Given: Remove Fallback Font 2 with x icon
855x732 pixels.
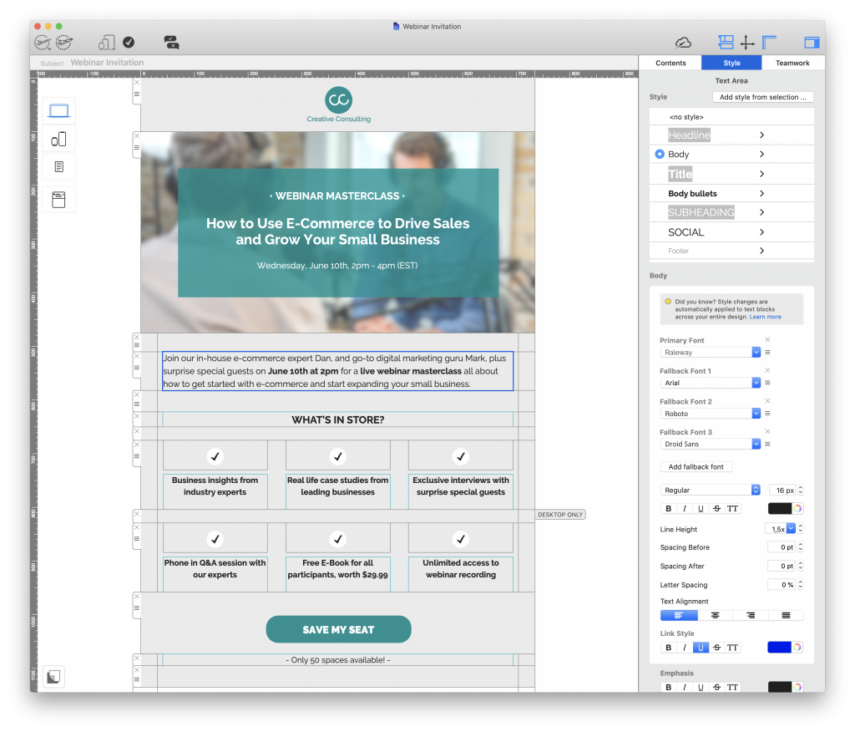Looking at the screenshot, I should tap(767, 400).
